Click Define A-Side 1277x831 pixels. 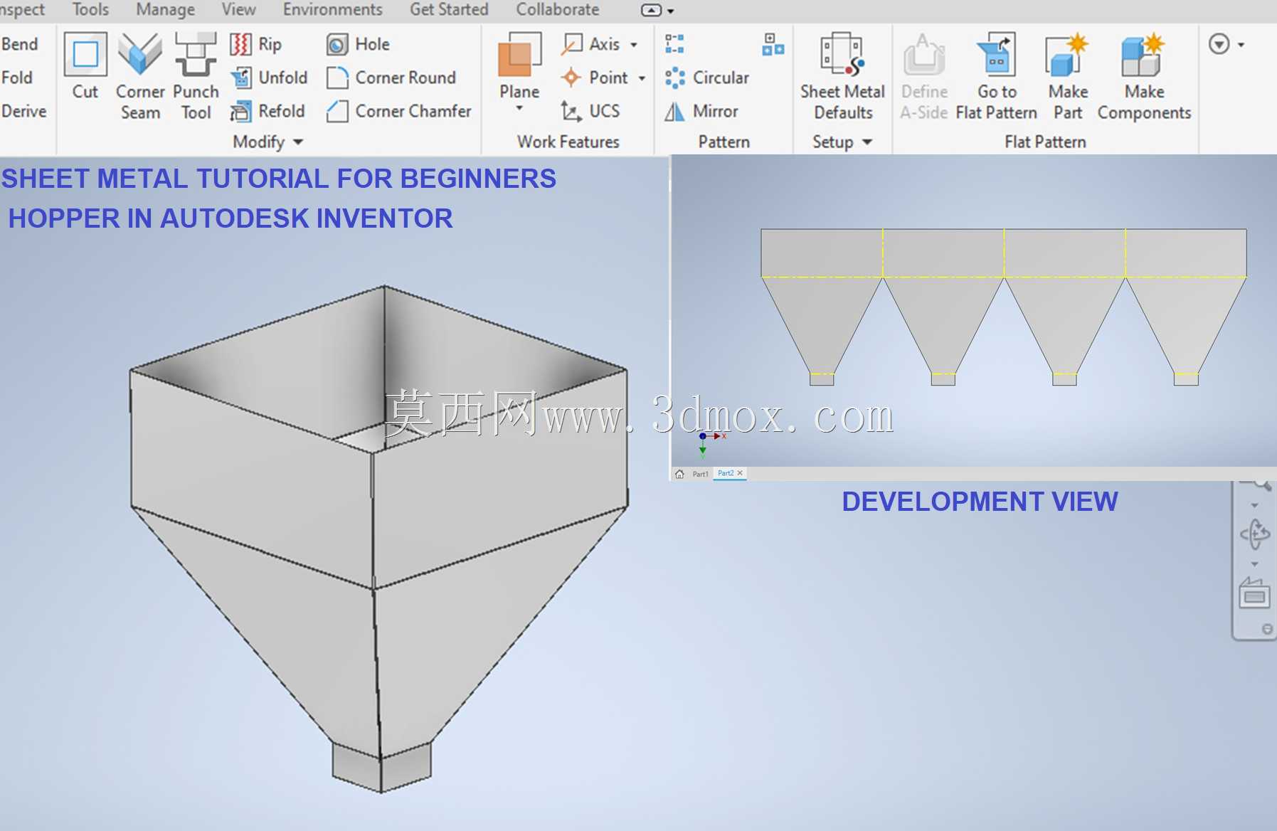point(924,75)
